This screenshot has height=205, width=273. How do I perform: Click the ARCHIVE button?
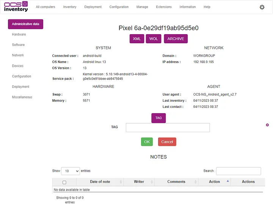pyautogui.click(x=176, y=39)
